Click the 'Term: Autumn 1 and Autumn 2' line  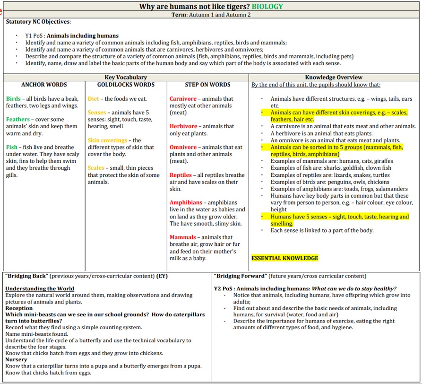[x=211, y=15]
